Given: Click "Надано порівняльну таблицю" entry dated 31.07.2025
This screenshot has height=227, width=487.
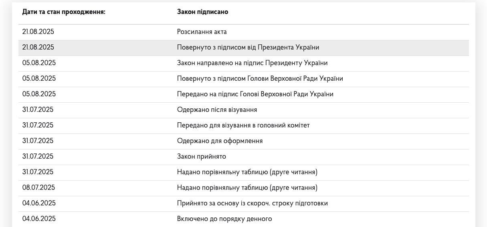Looking at the screenshot, I should click(x=247, y=172).
